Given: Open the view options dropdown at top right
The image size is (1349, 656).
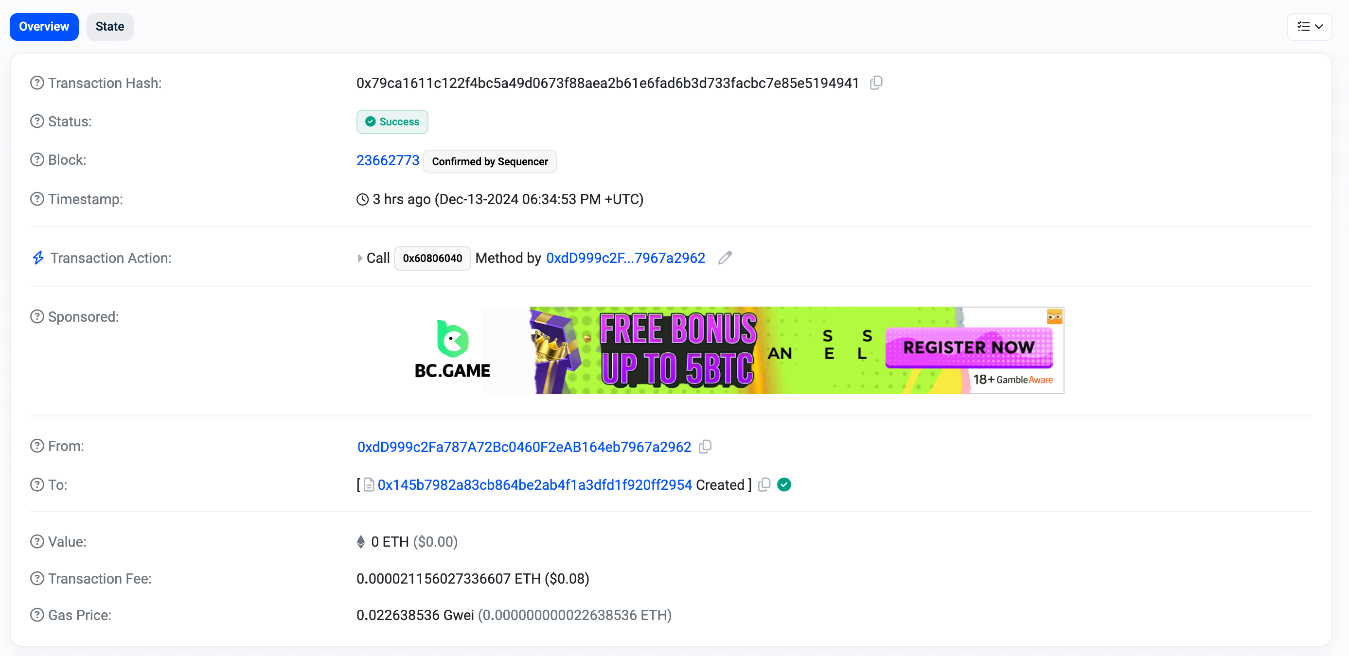Looking at the screenshot, I should (1309, 26).
